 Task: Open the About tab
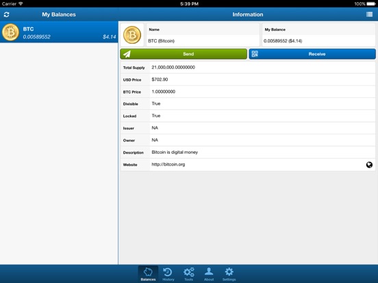tap(209, 274)
